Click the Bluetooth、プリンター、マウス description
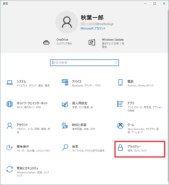This screenshot has height=185, width=169. [86, 85]
